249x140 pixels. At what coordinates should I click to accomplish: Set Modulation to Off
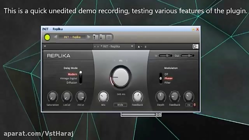click(x=166, y=74)
